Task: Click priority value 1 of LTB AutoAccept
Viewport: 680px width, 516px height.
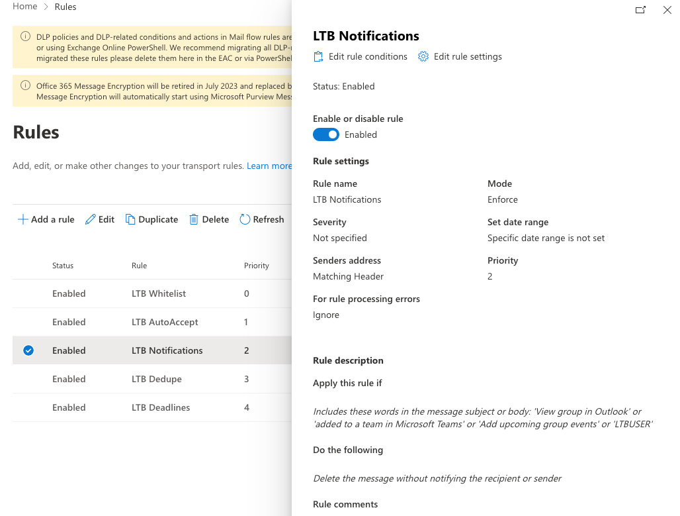Action: tap(246, 322)
